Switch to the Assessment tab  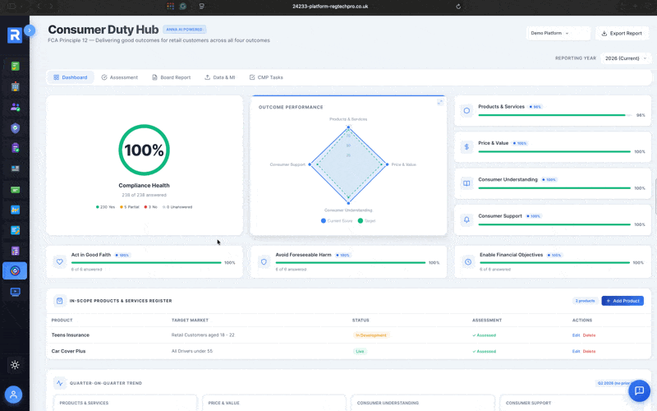[120, 77]
